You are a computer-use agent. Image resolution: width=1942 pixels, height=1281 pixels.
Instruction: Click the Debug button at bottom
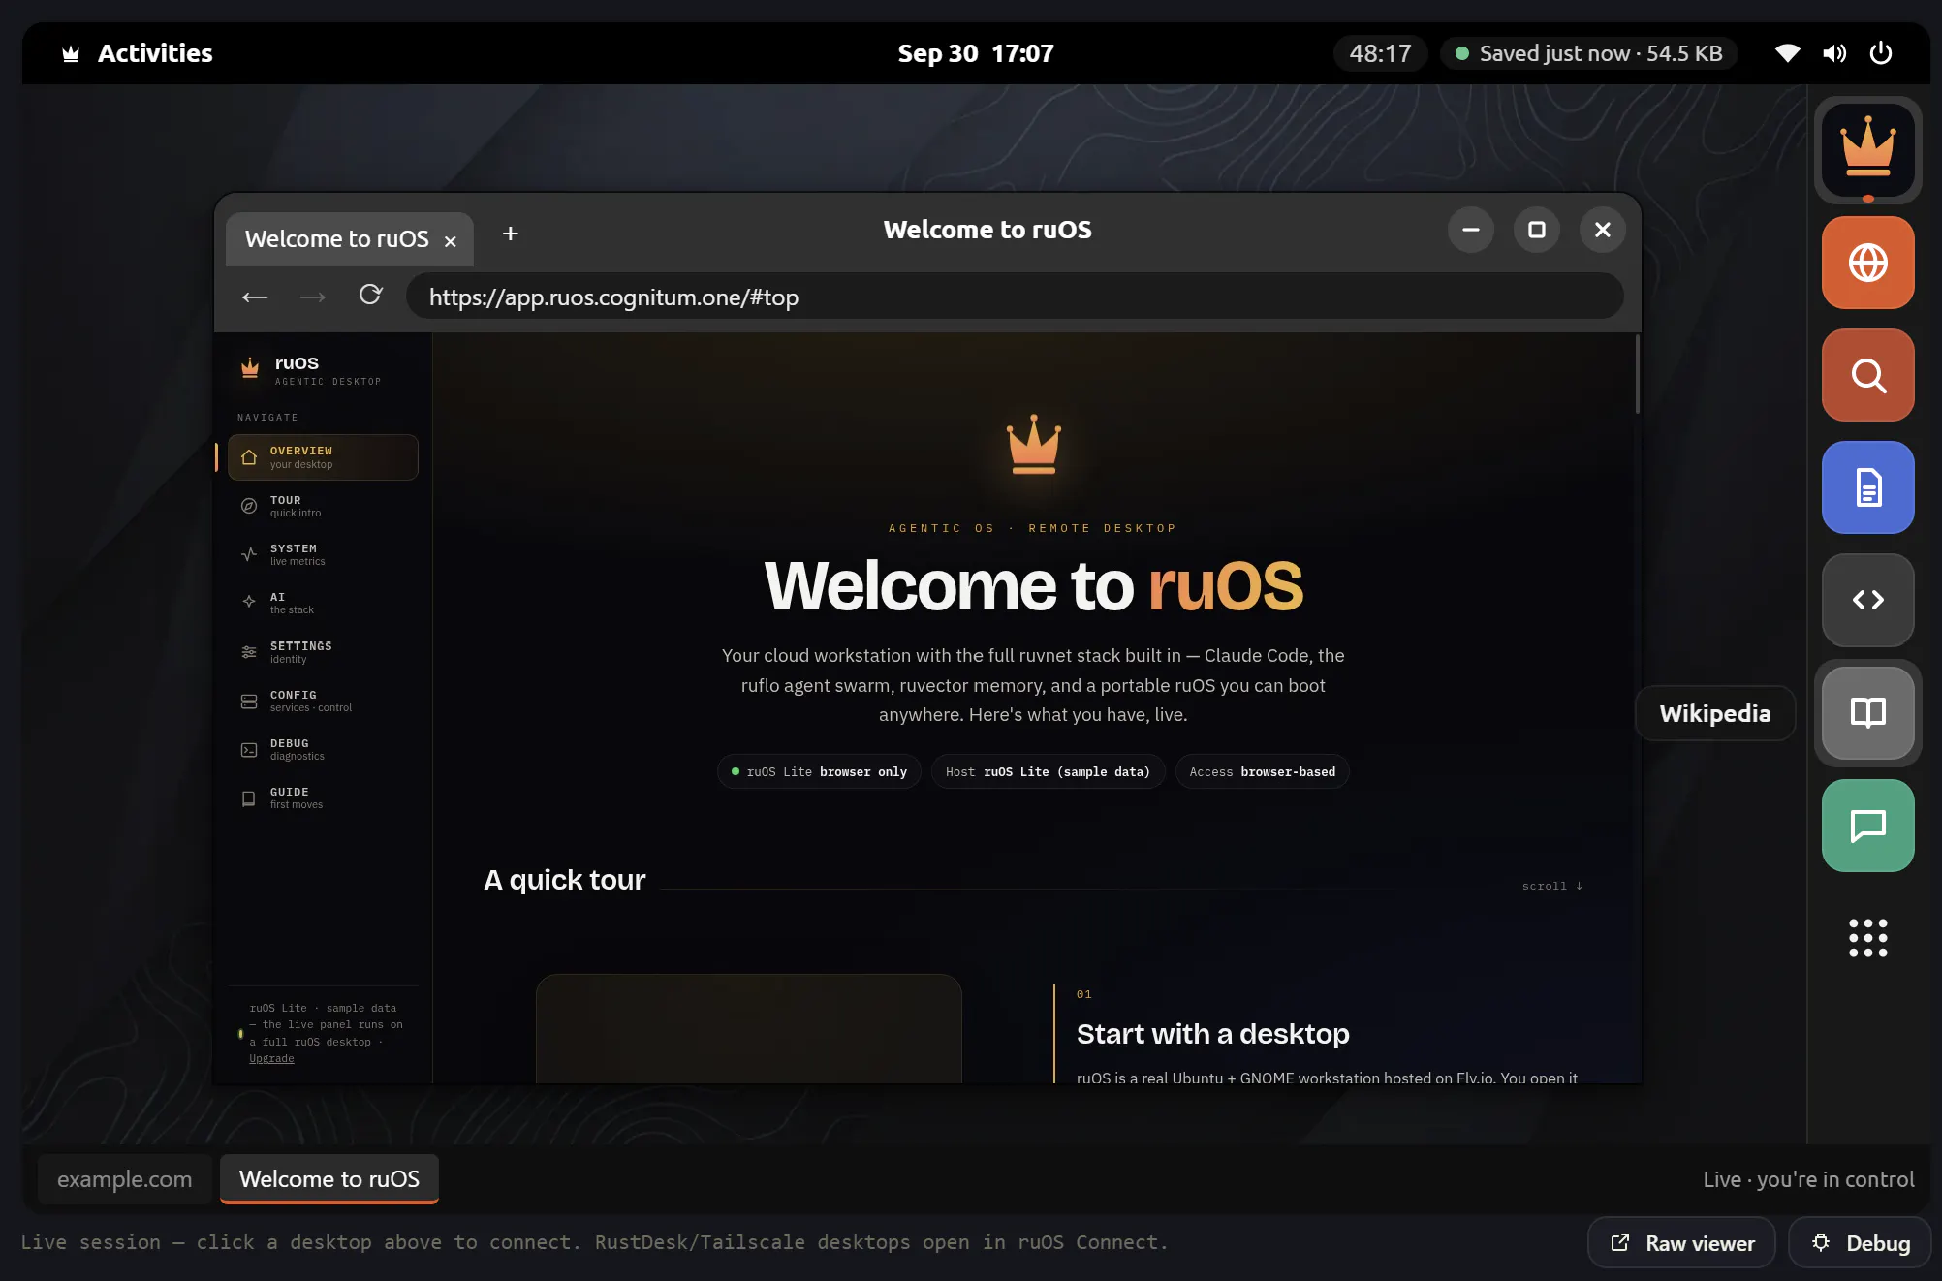[x=1860, y=1242]
